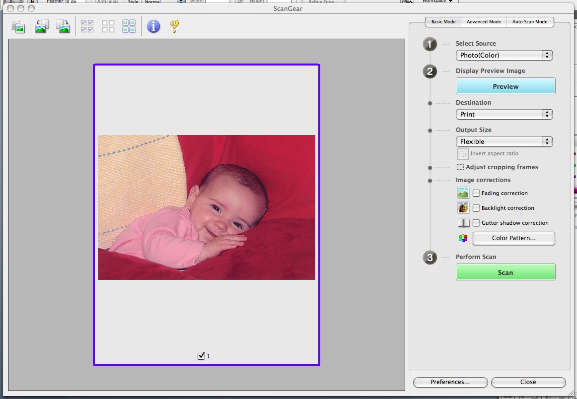Click the select all frames icon
Viewport: 577px width, 399px height.
coord(129,26)
